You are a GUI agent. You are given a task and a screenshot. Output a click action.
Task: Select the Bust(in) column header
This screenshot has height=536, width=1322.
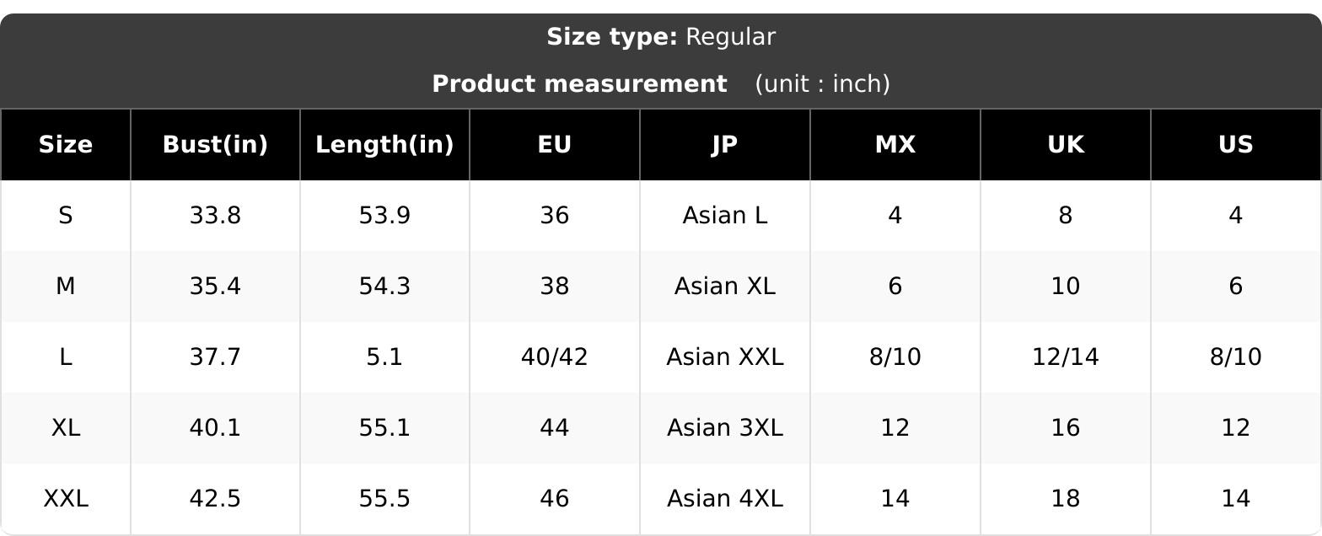215,145
